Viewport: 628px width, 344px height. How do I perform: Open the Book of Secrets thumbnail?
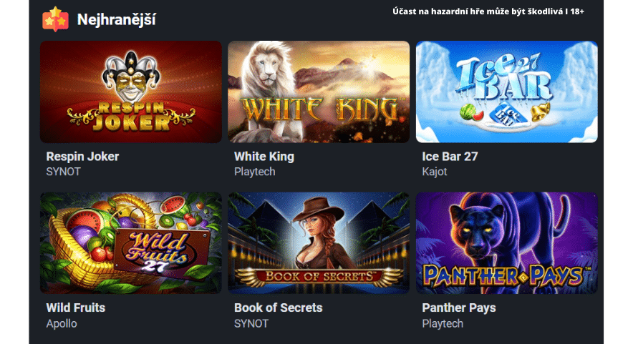(319, 243)
